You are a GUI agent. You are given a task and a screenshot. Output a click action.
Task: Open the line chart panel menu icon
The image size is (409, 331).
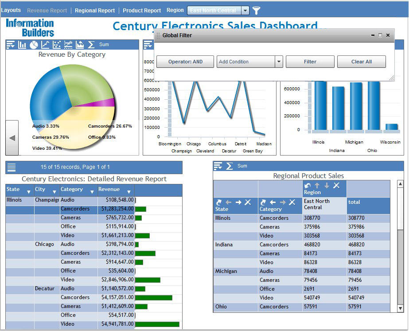148,45
